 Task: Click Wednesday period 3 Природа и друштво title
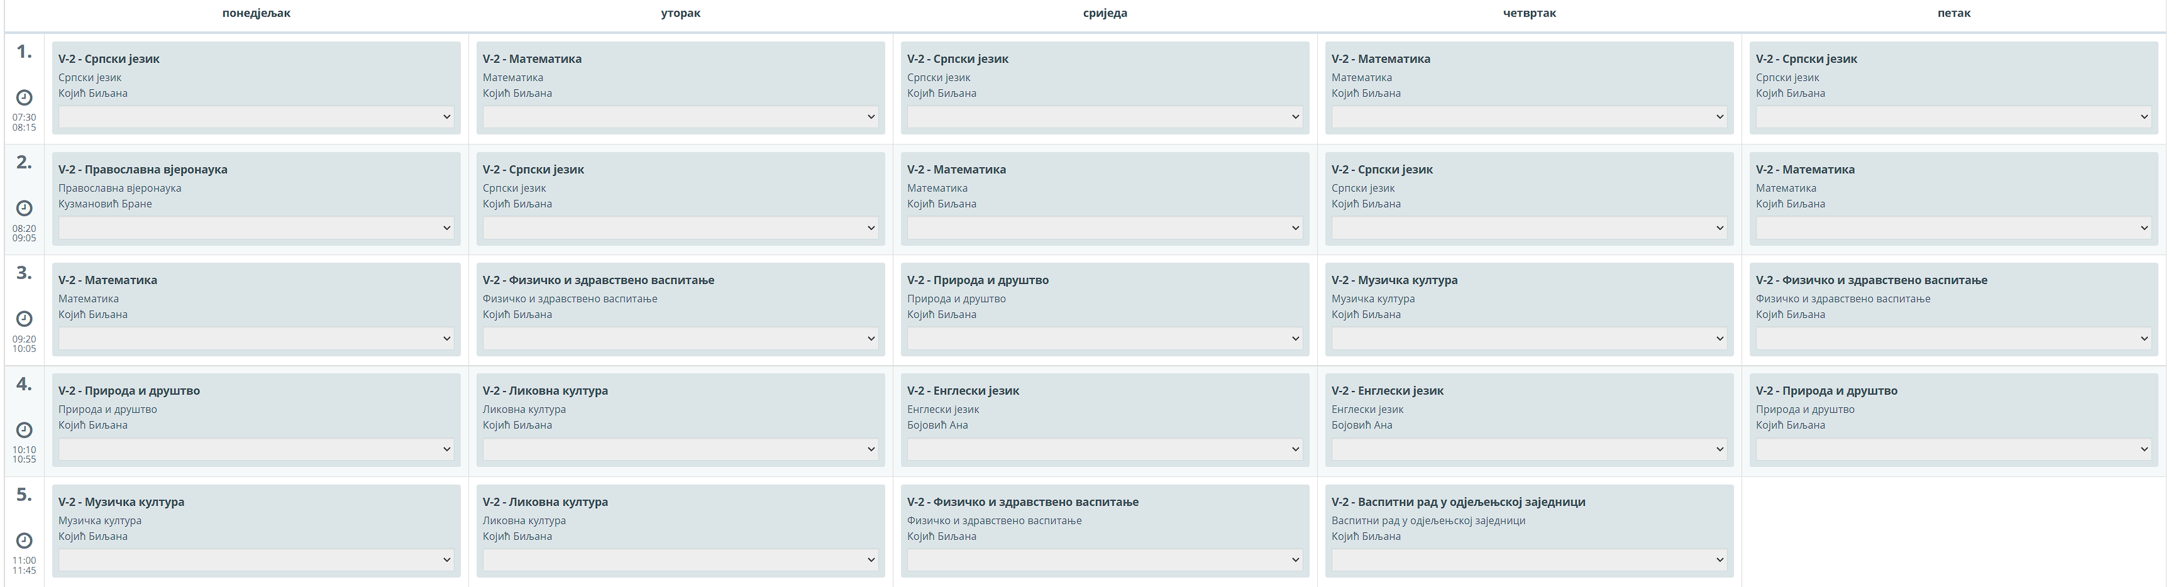pyautogui.click(x=977, y=280)
